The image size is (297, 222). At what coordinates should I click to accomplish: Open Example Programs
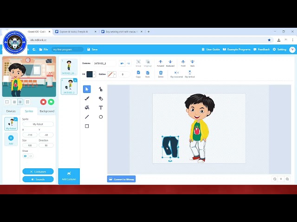click(x=237, y=49)
